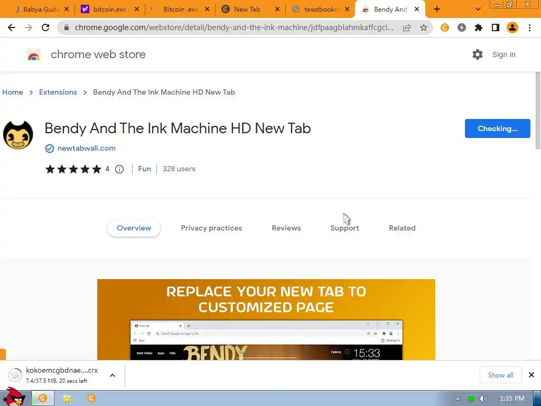Click the rating info icon next to 4
The height and width of the screenshot is (406, 541).
119,169
